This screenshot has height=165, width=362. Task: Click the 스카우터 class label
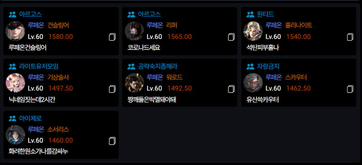(296, 78)
